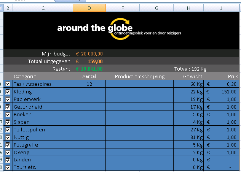Select the Toiletspullen category cell
Viewport: 241px width, 172px height.
tap(43, 130)
